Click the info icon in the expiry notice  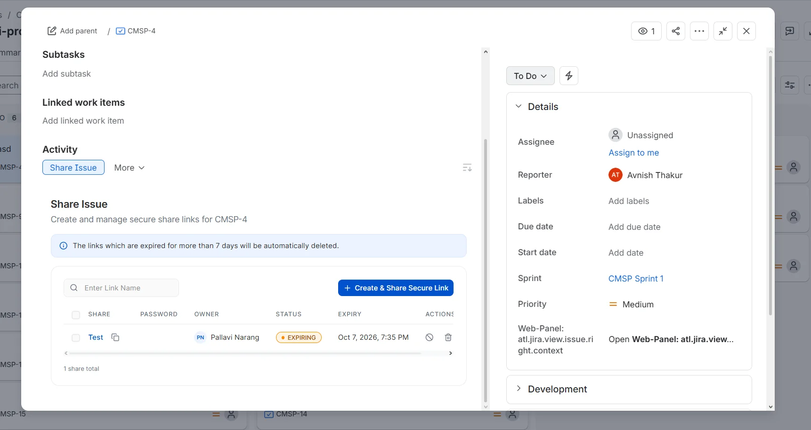point(64,246)
